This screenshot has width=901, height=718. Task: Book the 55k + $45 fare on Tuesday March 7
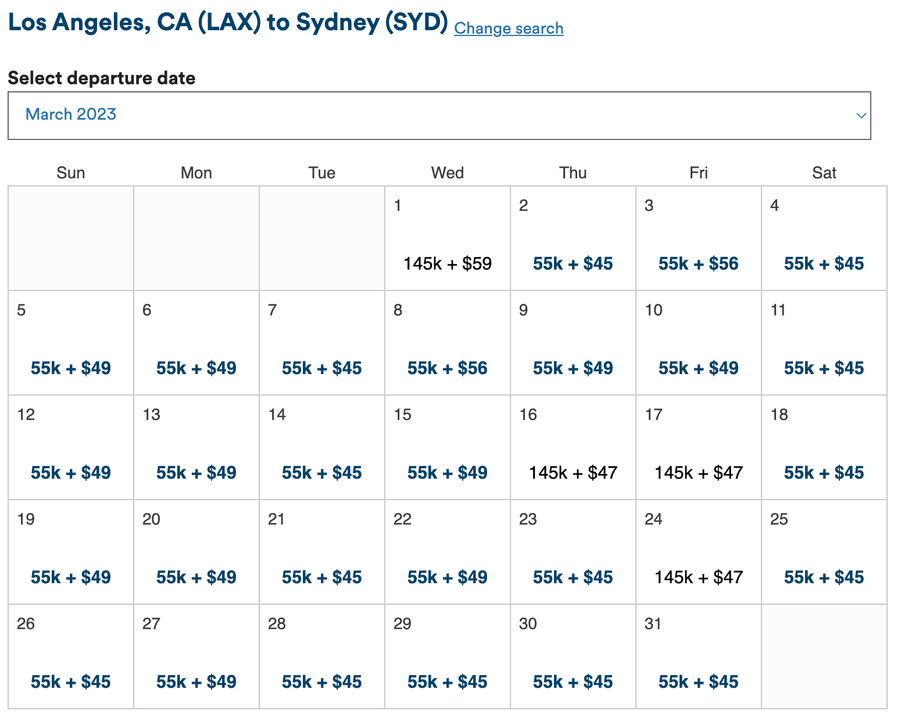(321, 368)
